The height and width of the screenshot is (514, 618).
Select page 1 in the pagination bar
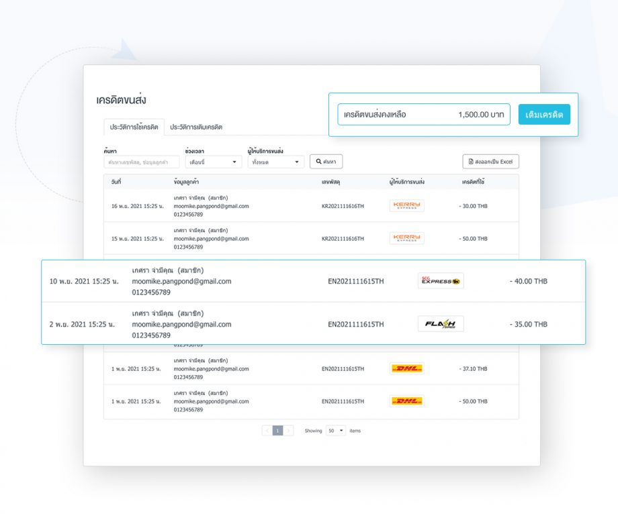tap(277, 430)
